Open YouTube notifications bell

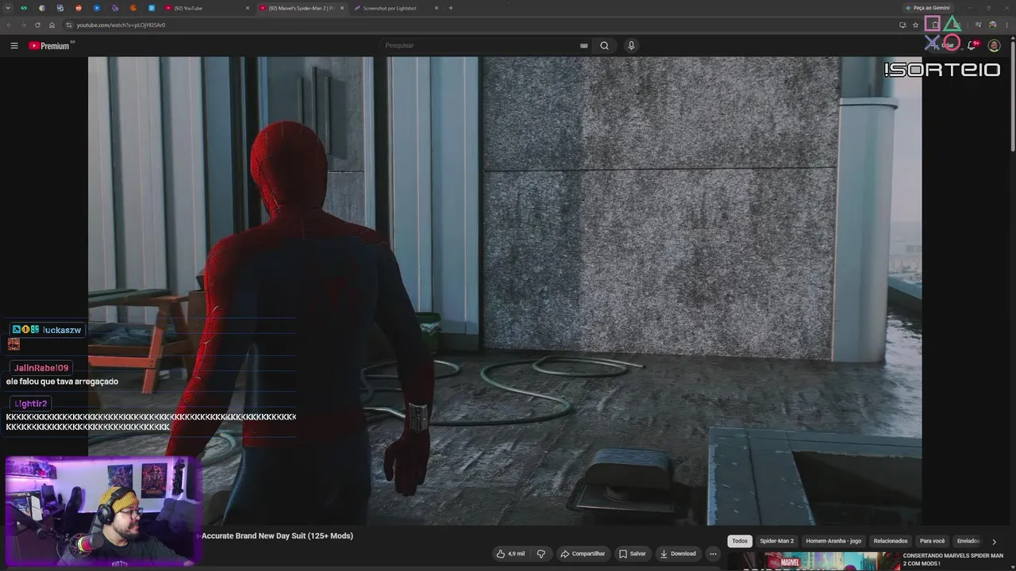point(972,46)
